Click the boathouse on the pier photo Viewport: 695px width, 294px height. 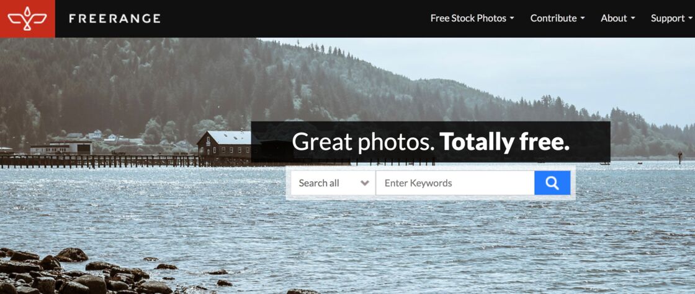224,145
